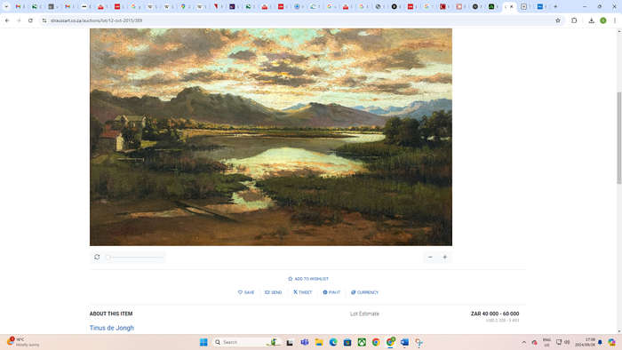Bookmark this page with the star icon

click(558, 20)
